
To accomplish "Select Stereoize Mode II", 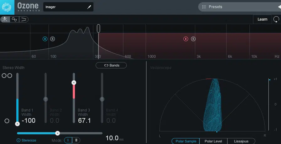I will click(76, 140).
